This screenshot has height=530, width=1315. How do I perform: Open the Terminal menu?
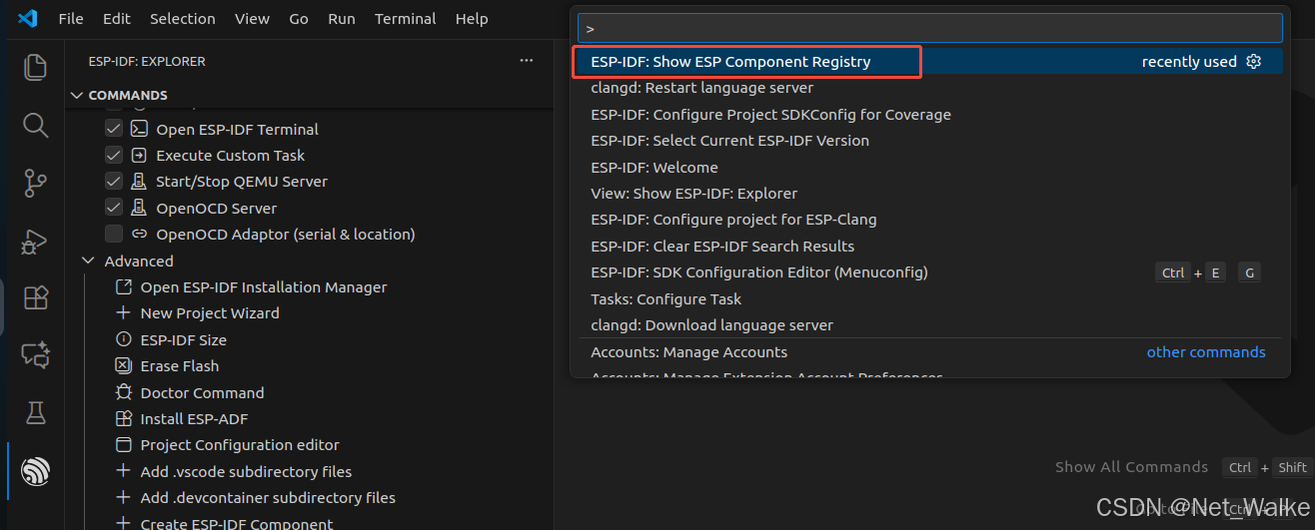coord(406,19)
